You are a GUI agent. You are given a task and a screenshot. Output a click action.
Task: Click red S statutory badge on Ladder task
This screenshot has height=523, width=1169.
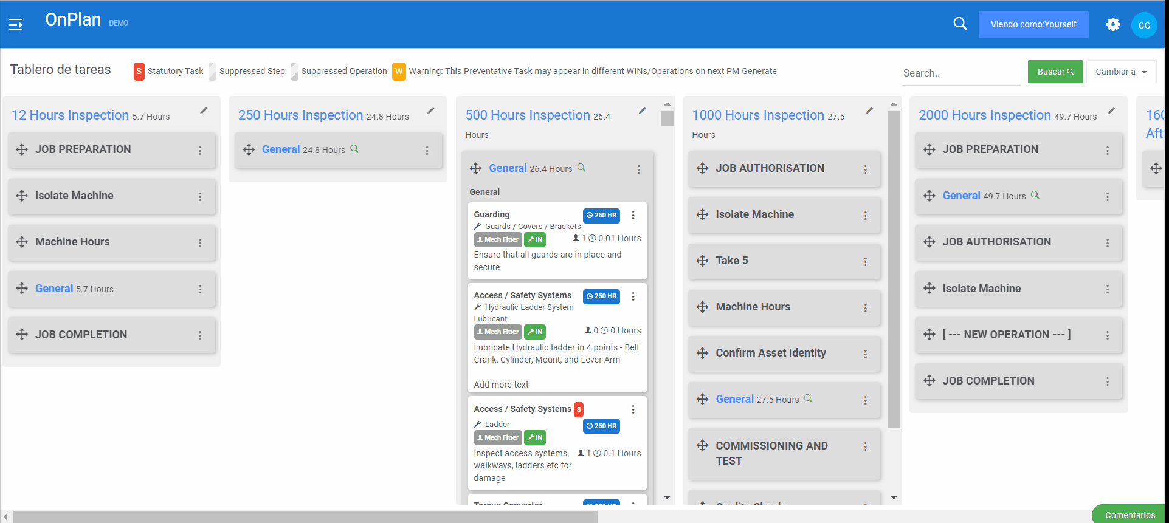pyautogui.click(x=579, y=409)
